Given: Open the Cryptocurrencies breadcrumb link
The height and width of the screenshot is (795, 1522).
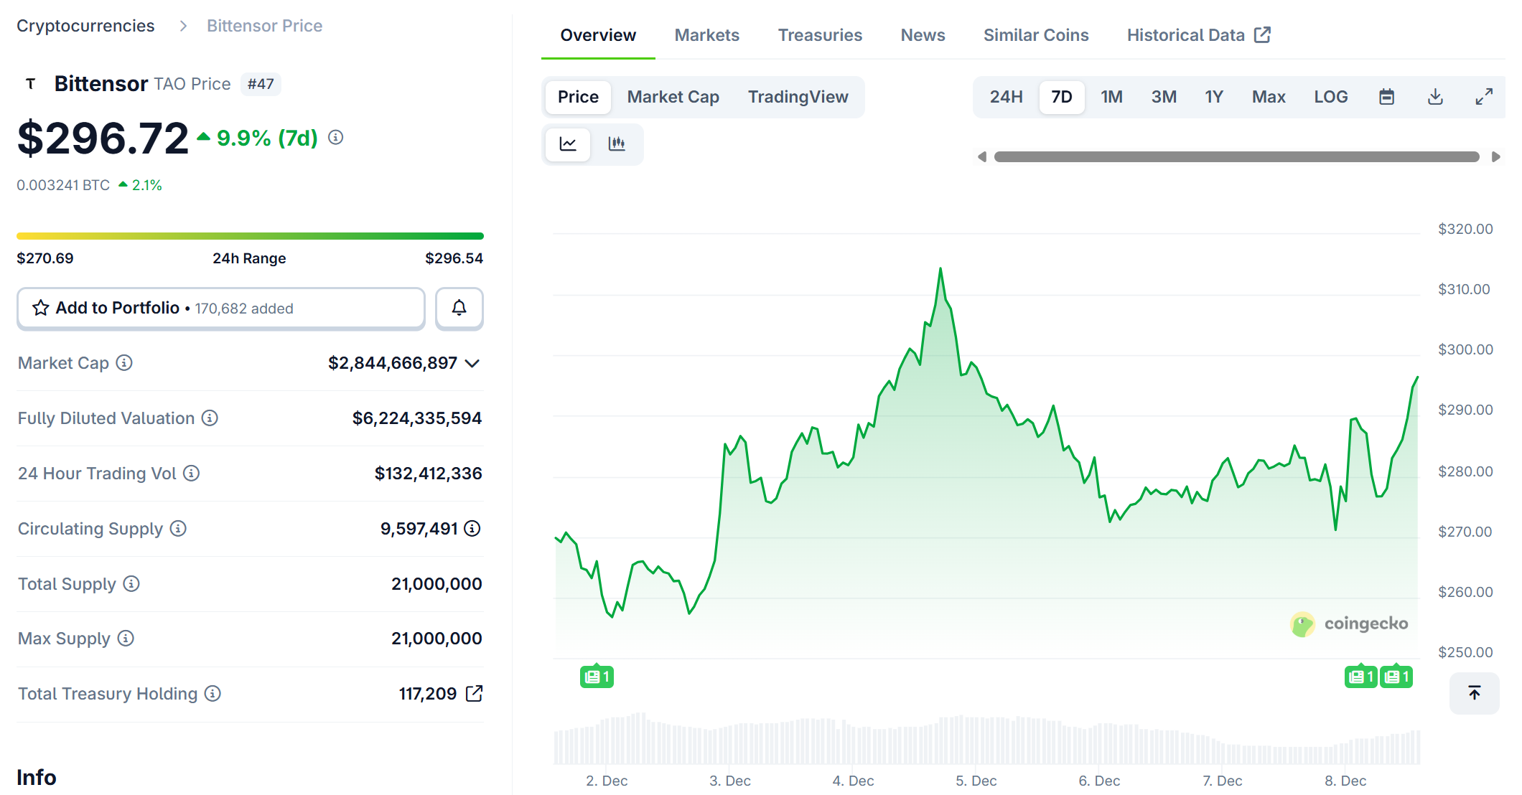Looking at the screenshot, I should [85, 26].
